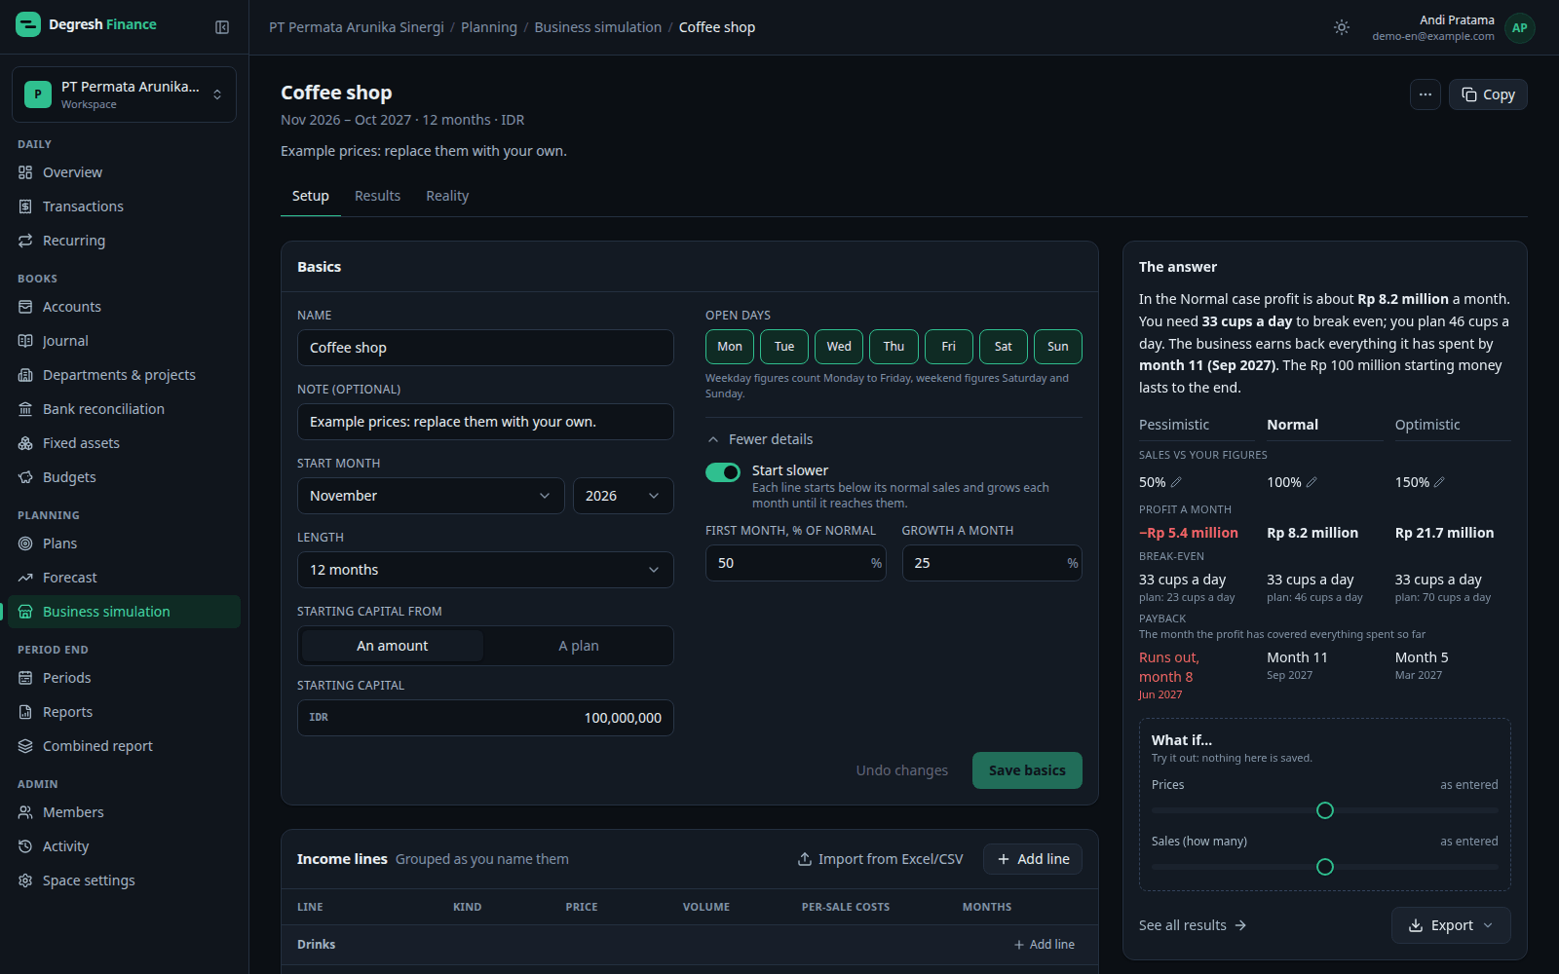1559x974 pixels.
Task: Open the November start month dropdown
Action: coord(431,496)
